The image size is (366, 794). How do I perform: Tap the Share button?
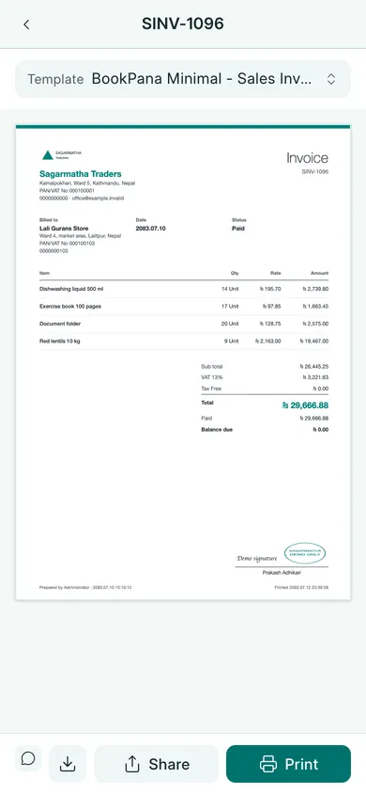point(157,764)
